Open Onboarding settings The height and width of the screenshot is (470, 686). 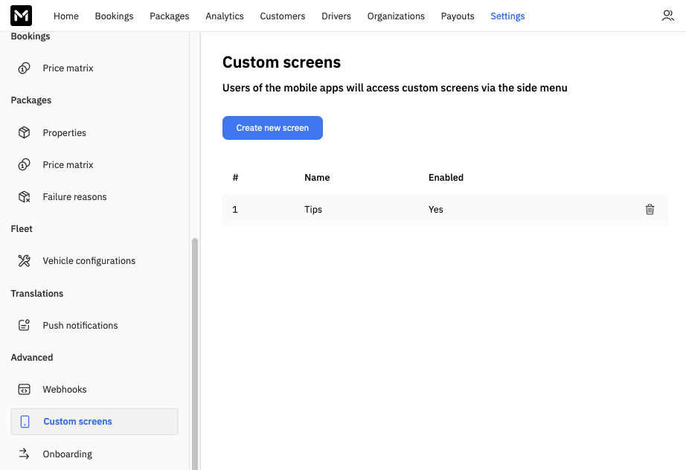[68, 454]
